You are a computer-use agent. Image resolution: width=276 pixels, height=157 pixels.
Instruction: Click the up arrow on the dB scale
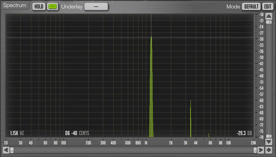269,17
